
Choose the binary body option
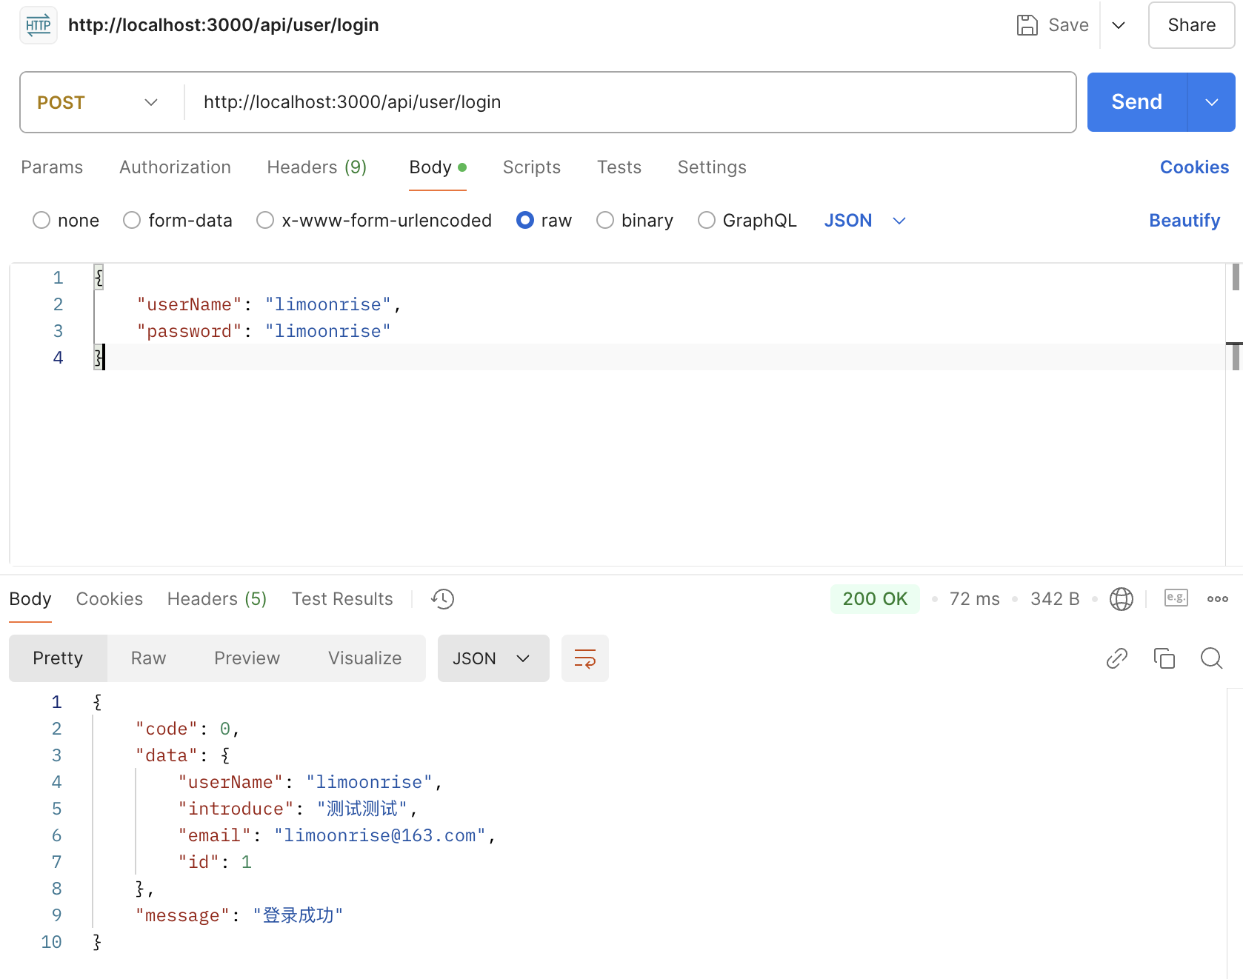(x=605, y=221)
